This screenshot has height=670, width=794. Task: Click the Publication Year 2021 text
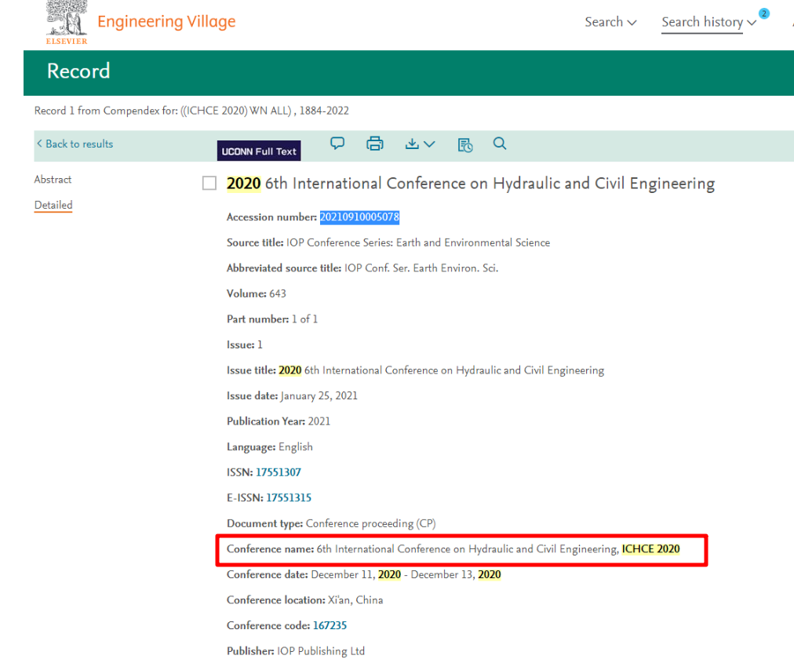279,421
